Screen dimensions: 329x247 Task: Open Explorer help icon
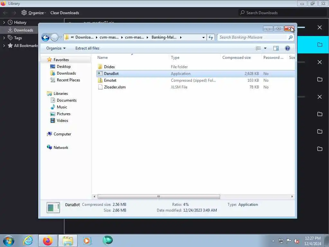coord(288,48)
